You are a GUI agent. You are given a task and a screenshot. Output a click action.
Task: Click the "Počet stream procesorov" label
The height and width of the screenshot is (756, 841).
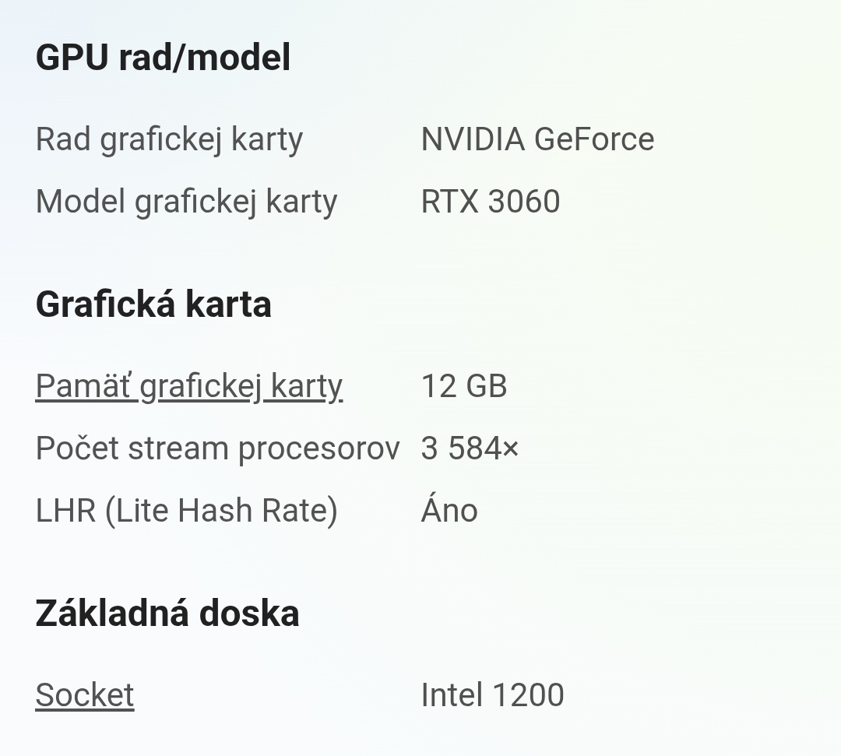click(x=216, y=448)
